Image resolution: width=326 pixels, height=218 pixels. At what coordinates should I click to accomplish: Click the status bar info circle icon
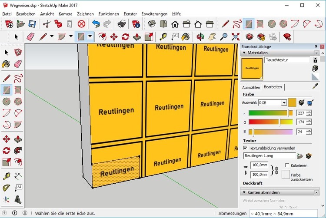coord(14,213)
